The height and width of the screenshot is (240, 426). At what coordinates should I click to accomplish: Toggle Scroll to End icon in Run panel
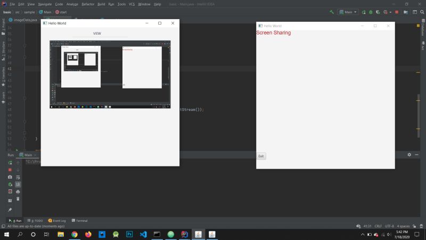coord(18,184)
